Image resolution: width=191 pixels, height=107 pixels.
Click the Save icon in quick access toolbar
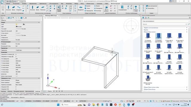pos(10,1)
